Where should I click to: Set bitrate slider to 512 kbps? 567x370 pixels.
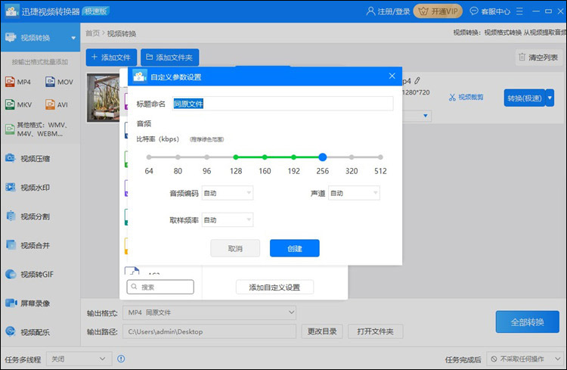pos(380,157)
